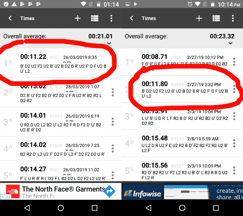The image size is (243, 216).
Task: Open list view icon on right phone
Action: pos(216,18)
